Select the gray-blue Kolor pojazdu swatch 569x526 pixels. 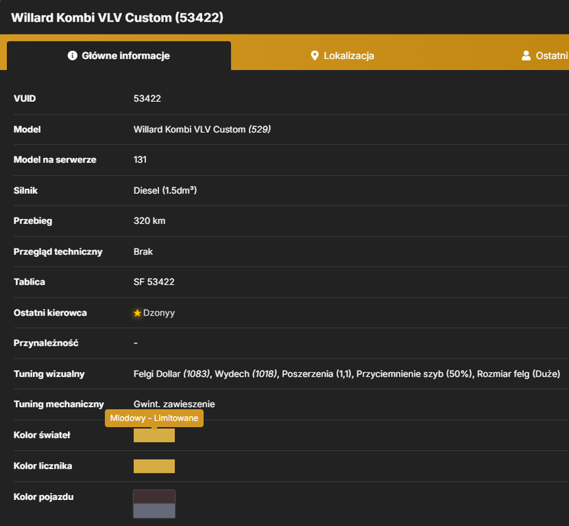coord(154,511)
